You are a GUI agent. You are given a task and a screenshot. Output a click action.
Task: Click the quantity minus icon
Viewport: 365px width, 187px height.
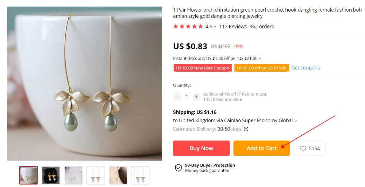[177, 97]
